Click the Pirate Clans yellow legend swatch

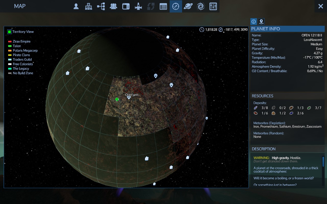pyautogui.click(x=10, y=55)
